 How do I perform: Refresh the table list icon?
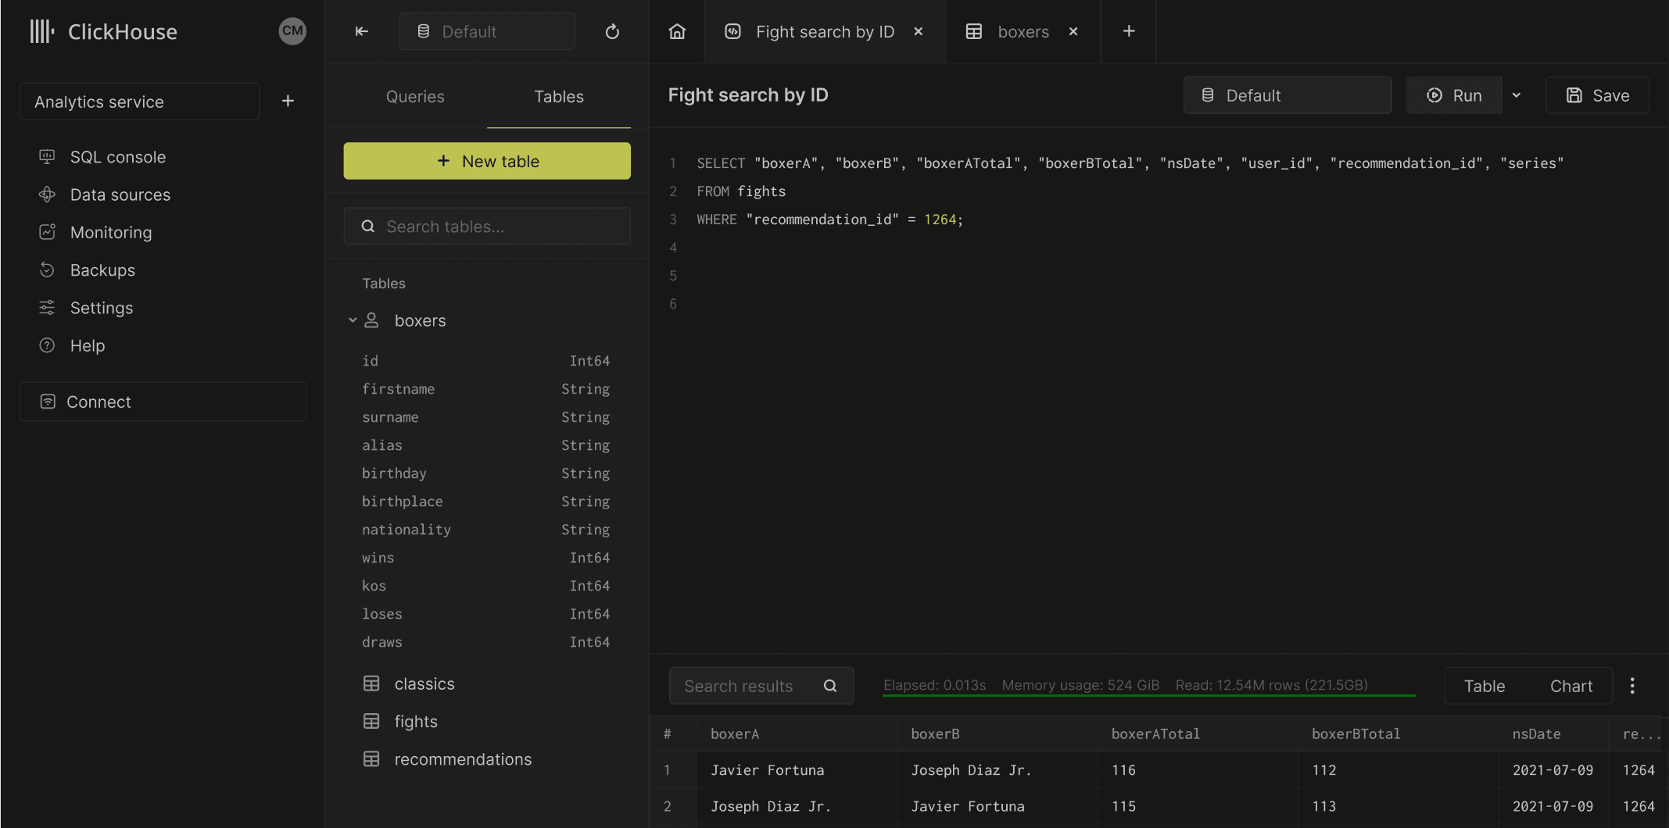612,31
